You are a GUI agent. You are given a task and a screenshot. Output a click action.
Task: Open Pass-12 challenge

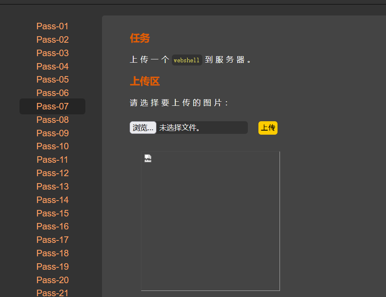coord(52,173)
